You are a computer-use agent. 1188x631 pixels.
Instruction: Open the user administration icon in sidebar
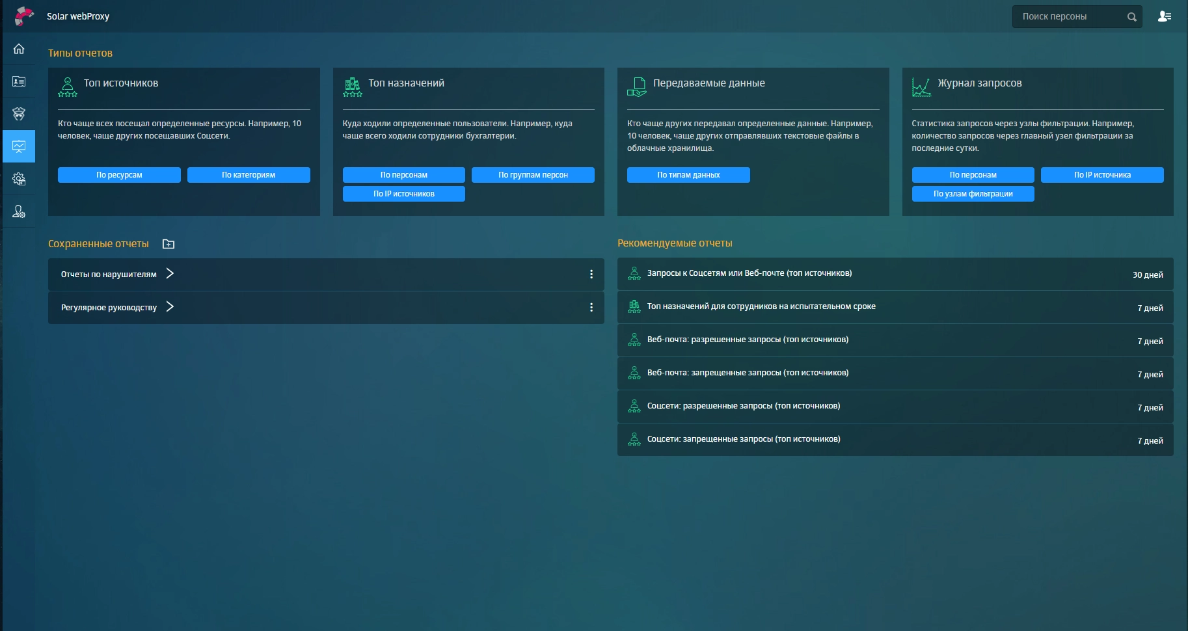(x=19, y=211)
